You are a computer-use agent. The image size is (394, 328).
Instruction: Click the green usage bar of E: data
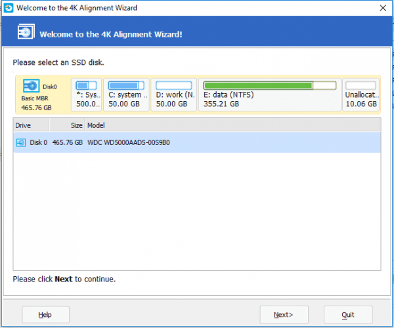(257, 85)
